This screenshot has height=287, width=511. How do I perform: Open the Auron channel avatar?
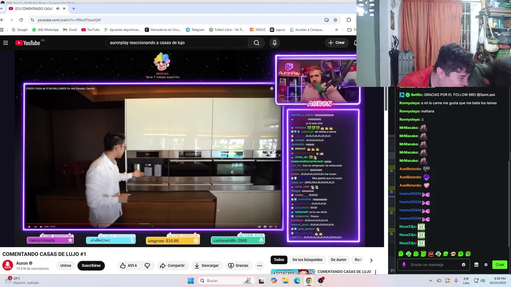pyautogui.click(x=8, y=265)
